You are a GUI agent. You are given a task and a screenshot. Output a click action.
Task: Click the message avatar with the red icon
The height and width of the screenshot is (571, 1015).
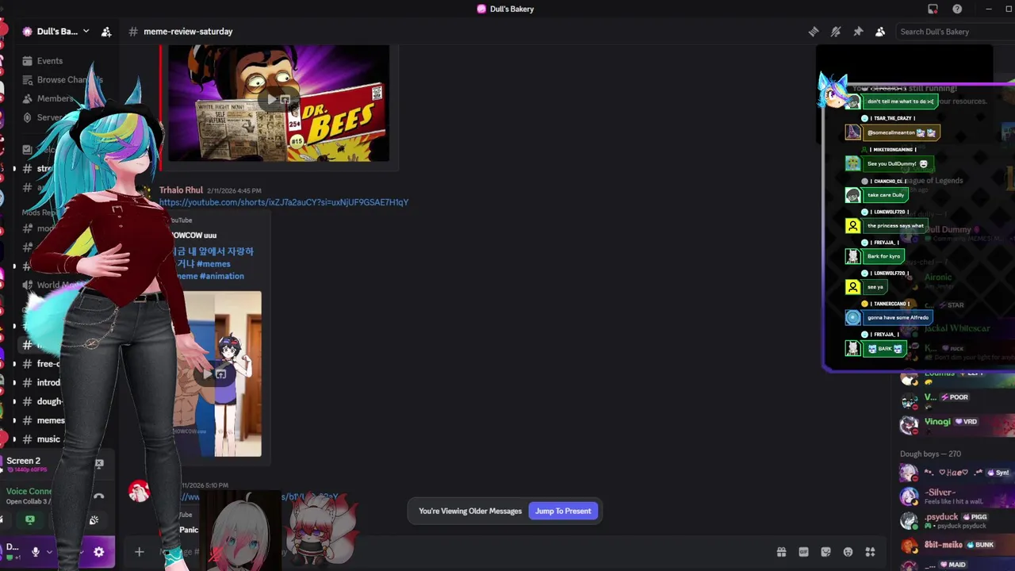140,492
